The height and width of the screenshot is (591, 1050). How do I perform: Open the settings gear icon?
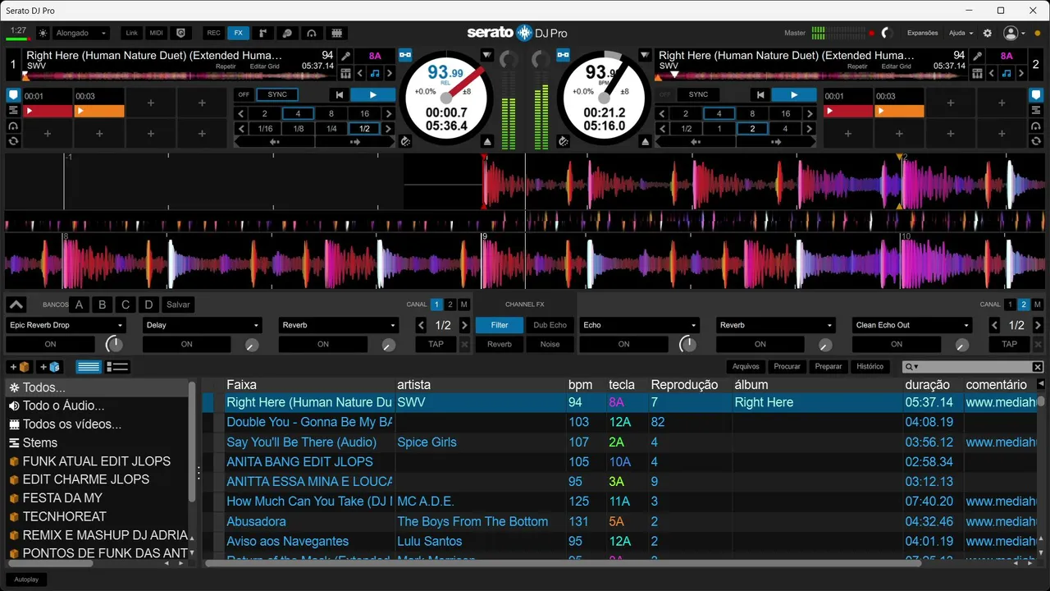pyautogui.click(x=988, y=33)
